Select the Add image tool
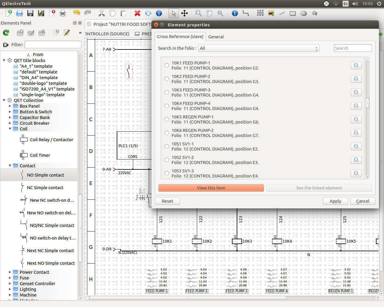The width and height of the screenshot is (384, 307). 271,13
